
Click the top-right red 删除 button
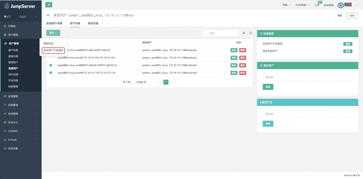[x=352, y=16]
